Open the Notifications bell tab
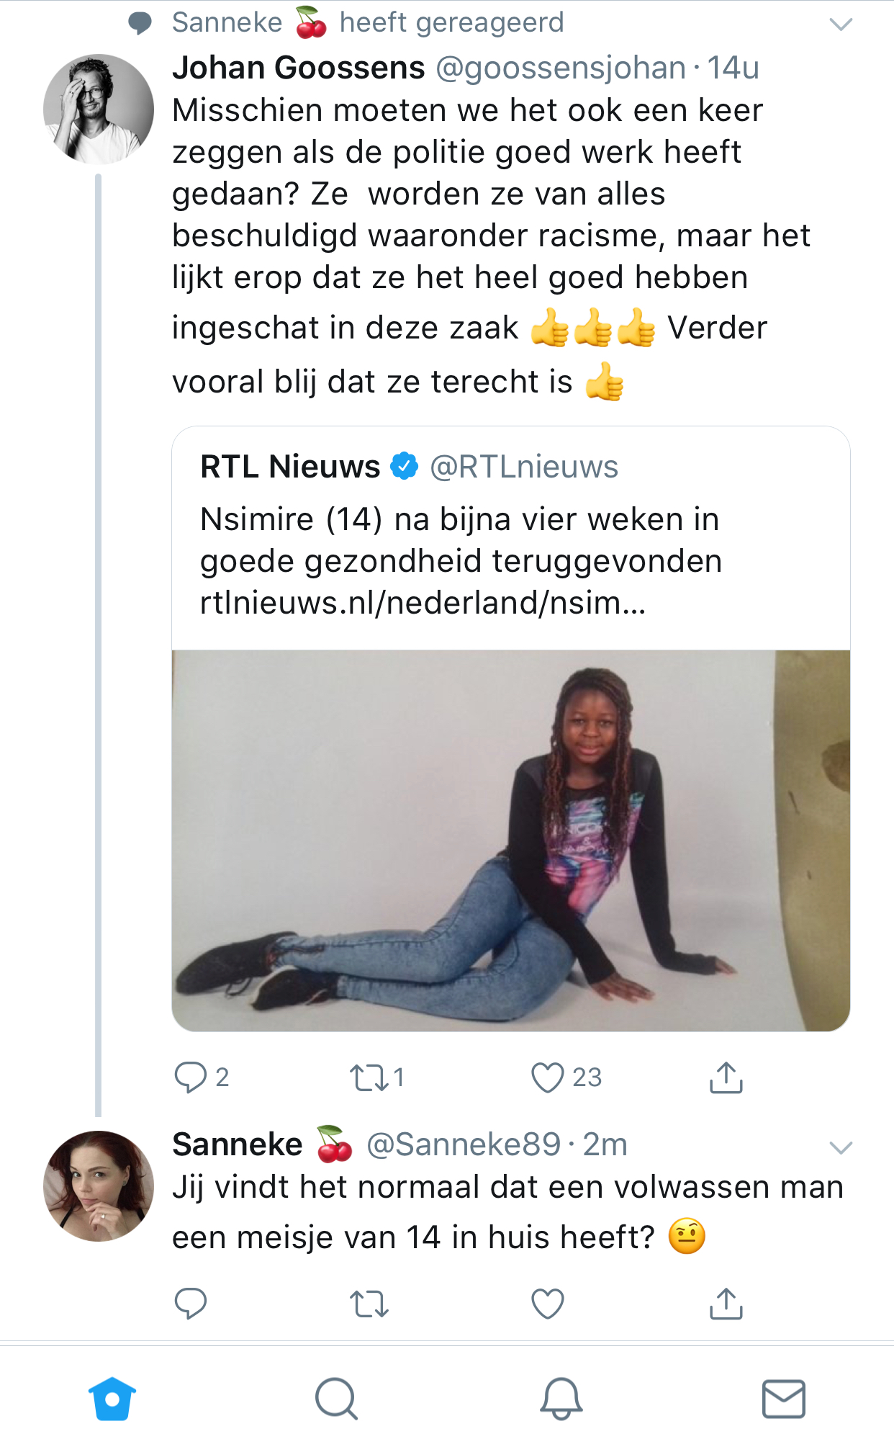Screen dimensions: 894x1452 point(561,1399)
